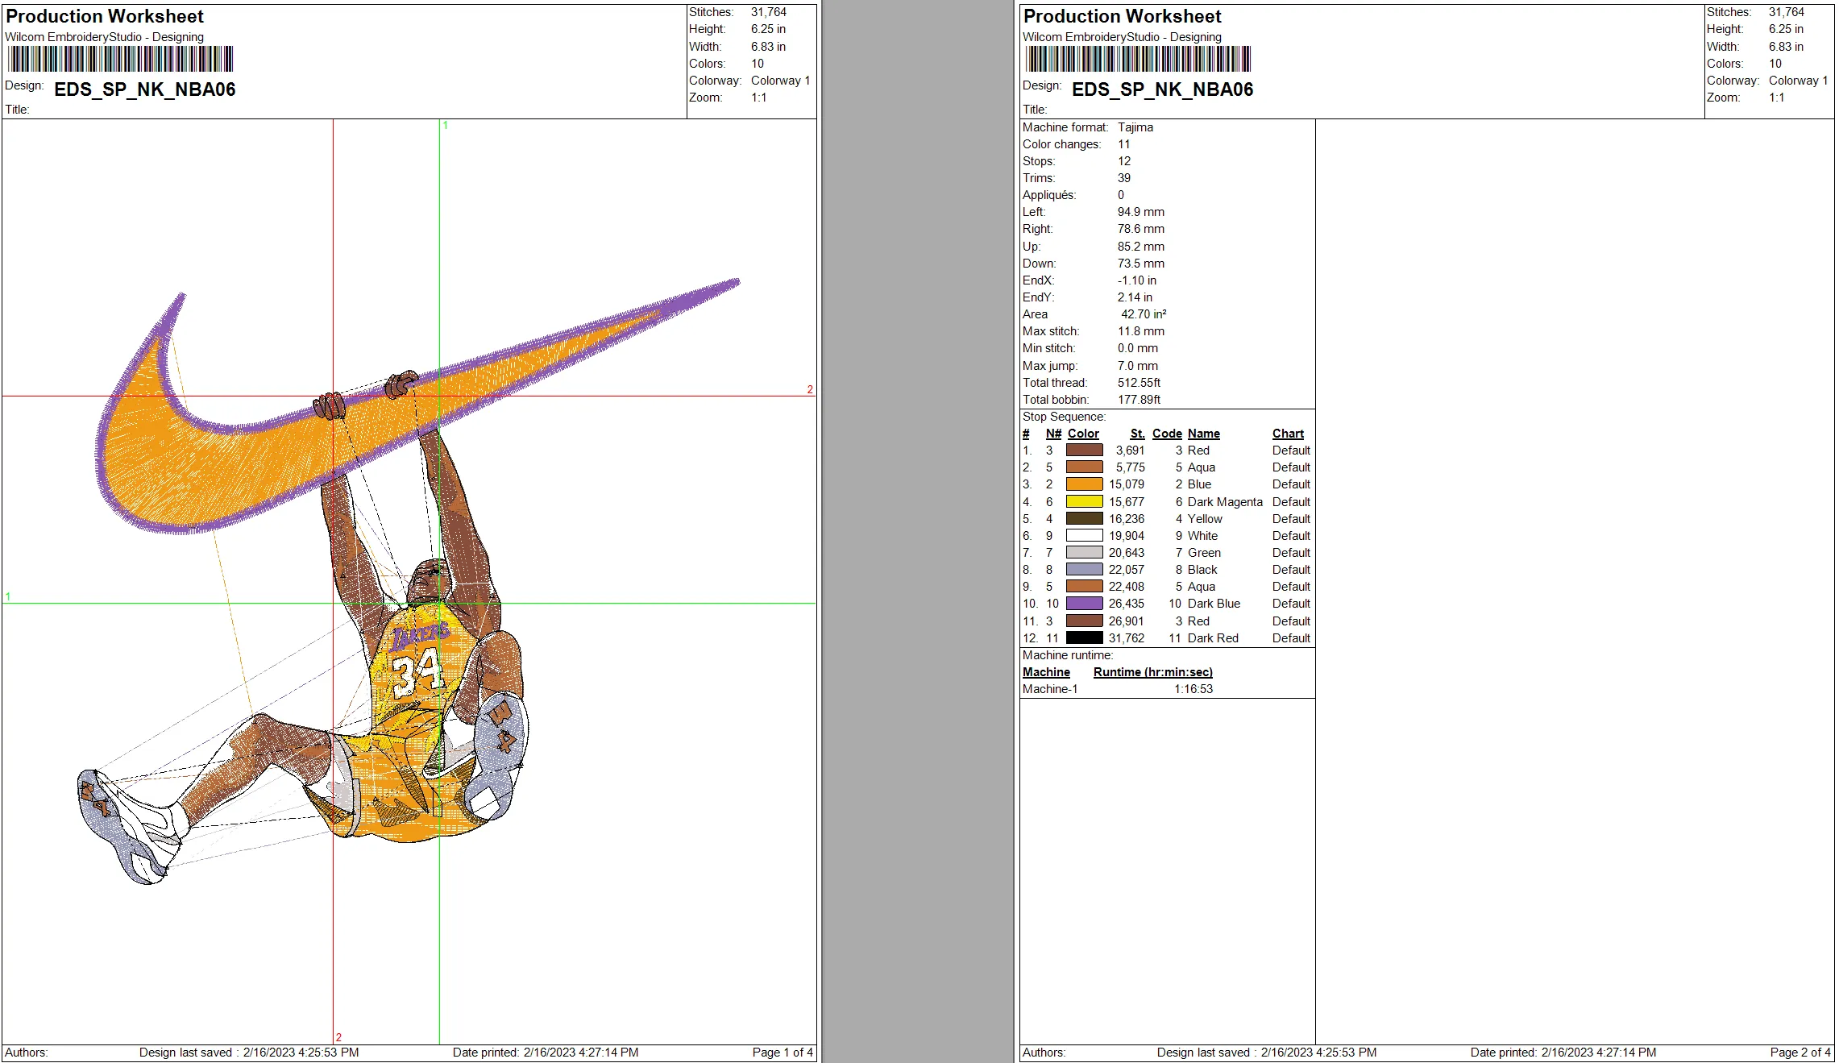
Task: Click the Zoom value 1:1 on page 2
Action: 1776,98
